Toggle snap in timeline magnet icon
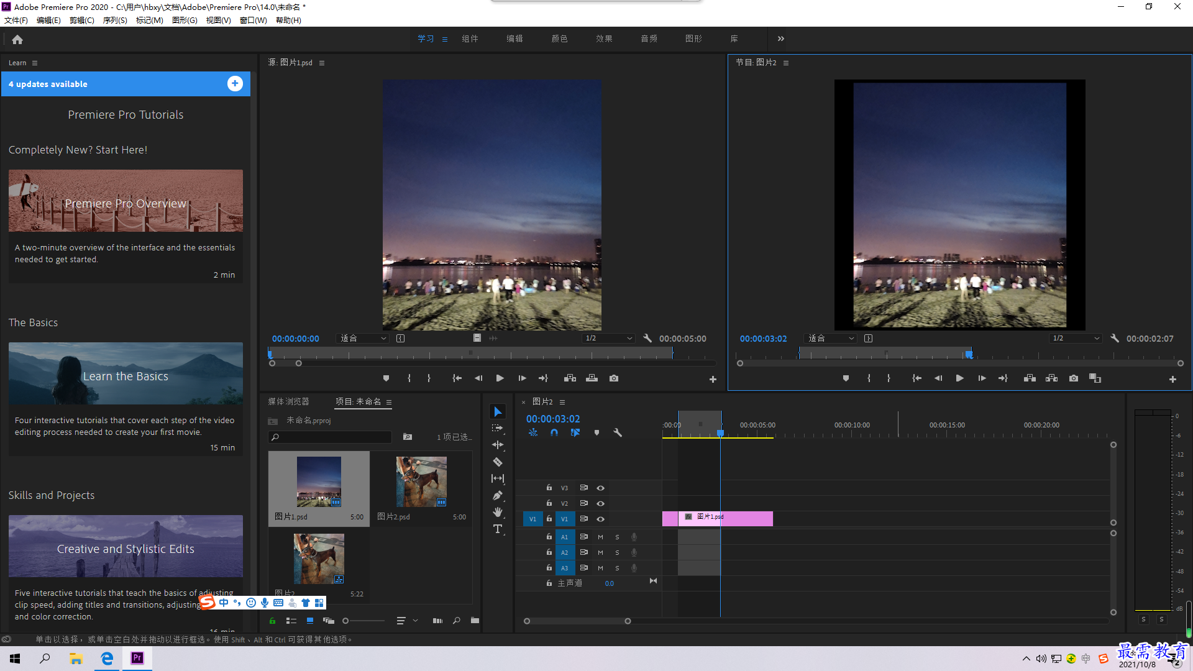Screen dimensions: 1193x671 (554, 432)
